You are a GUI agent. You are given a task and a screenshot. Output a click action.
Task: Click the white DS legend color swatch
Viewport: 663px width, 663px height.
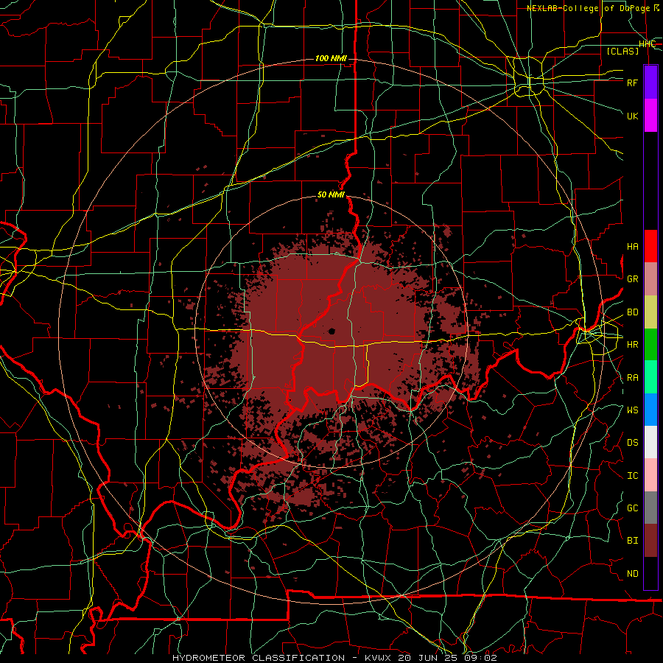pos(650,442)
